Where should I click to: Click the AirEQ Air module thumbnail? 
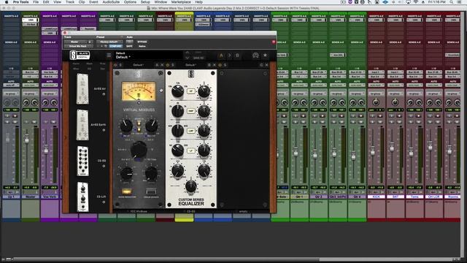click(82, 88)
